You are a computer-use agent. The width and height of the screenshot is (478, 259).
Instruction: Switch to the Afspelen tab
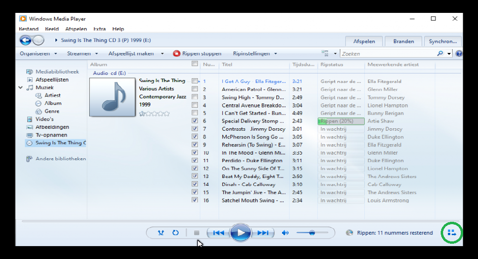[x=364, y=41]
